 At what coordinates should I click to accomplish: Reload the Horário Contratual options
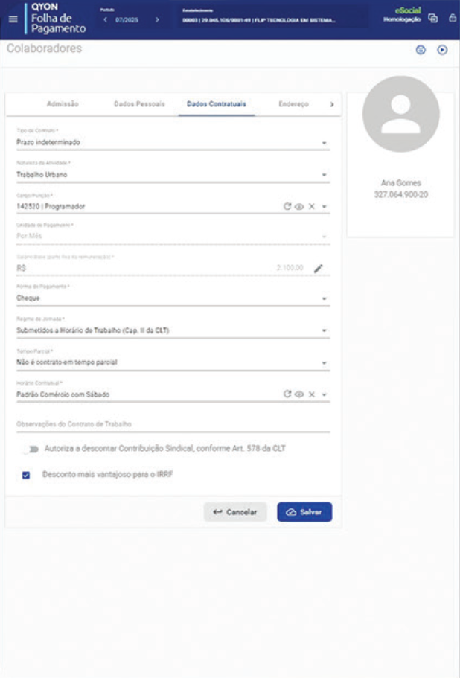point(287,394)
